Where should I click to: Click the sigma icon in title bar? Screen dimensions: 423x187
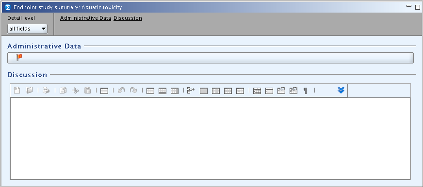pyautogui.click(x=8, y=7)
